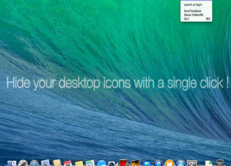Choose Send Feedback from HiddenMe menu
Viewport: 231px width, 166px height.
pyautogui.click(x=193, y=11)
